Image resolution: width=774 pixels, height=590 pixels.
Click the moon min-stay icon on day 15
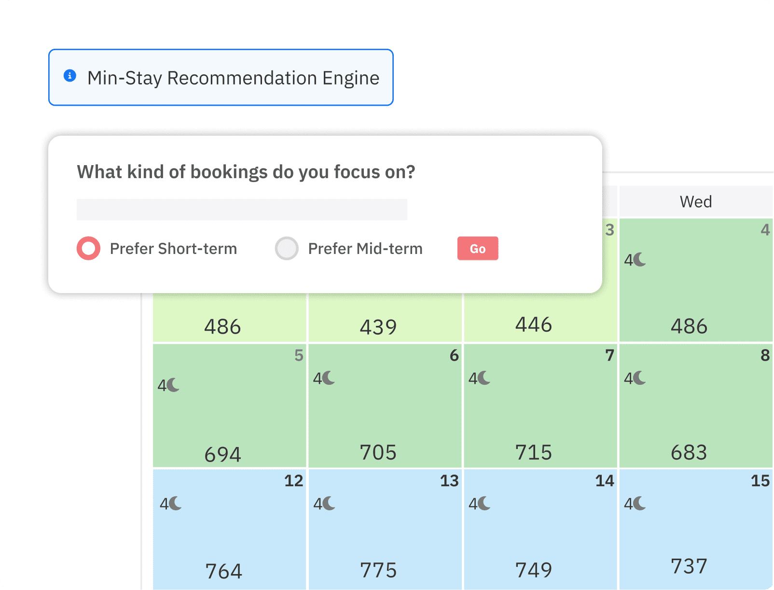click(x=640, y=504)
